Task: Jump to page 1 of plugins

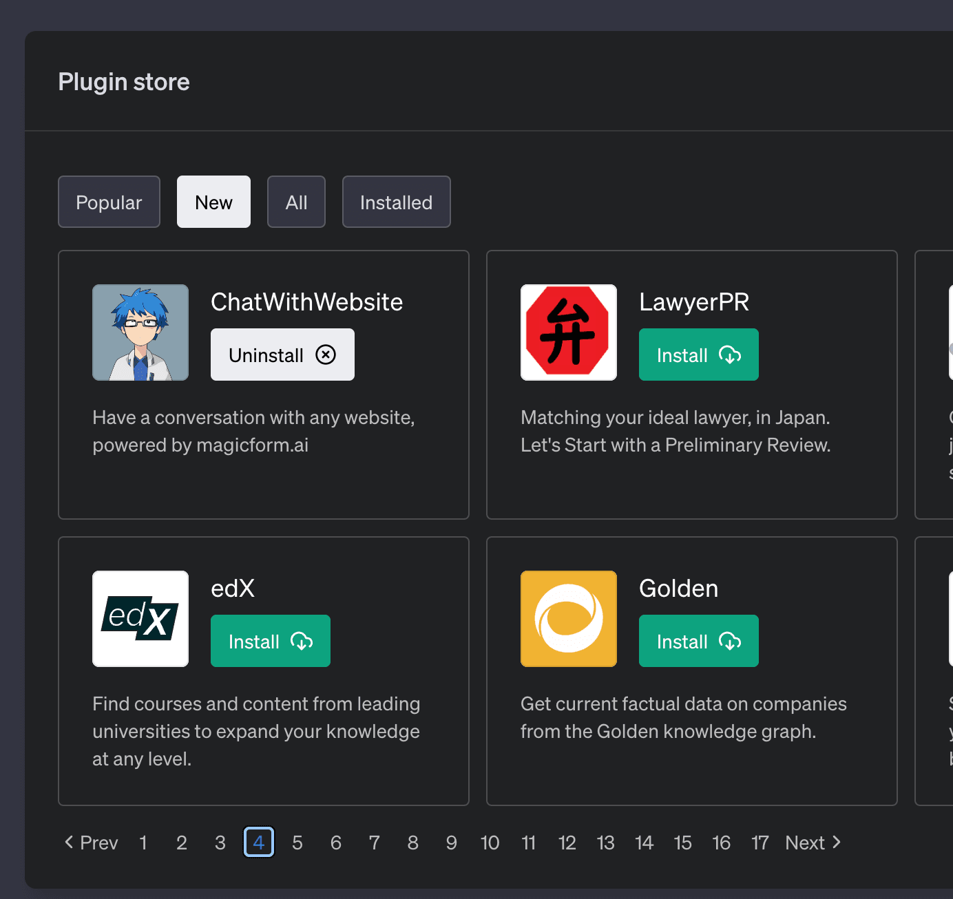Action: 143,843
